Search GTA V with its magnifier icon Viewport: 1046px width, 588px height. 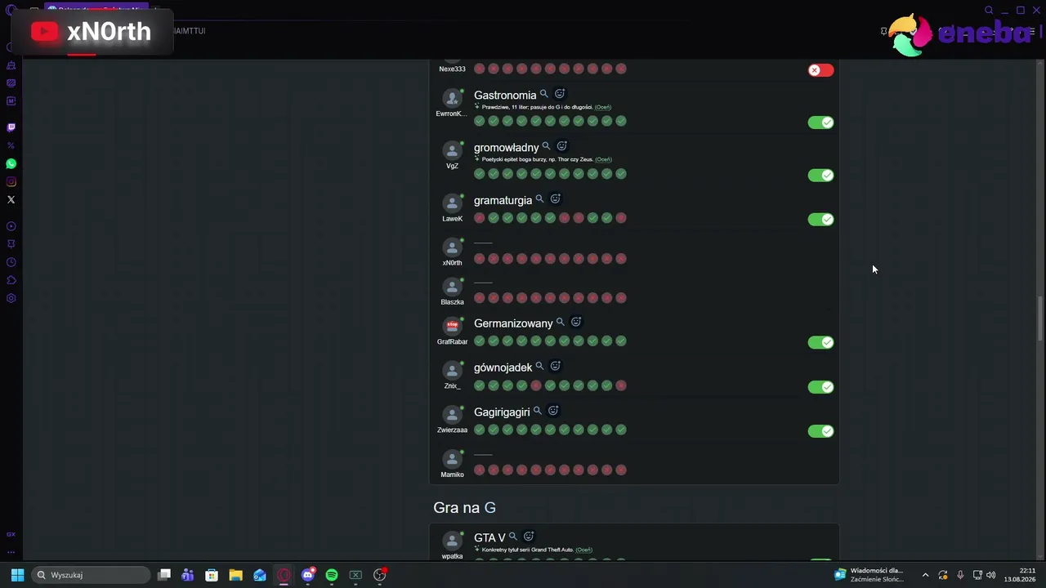(513, 537)
